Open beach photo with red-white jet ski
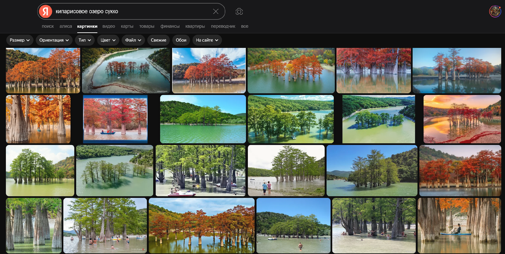 (x=200, y=171)
